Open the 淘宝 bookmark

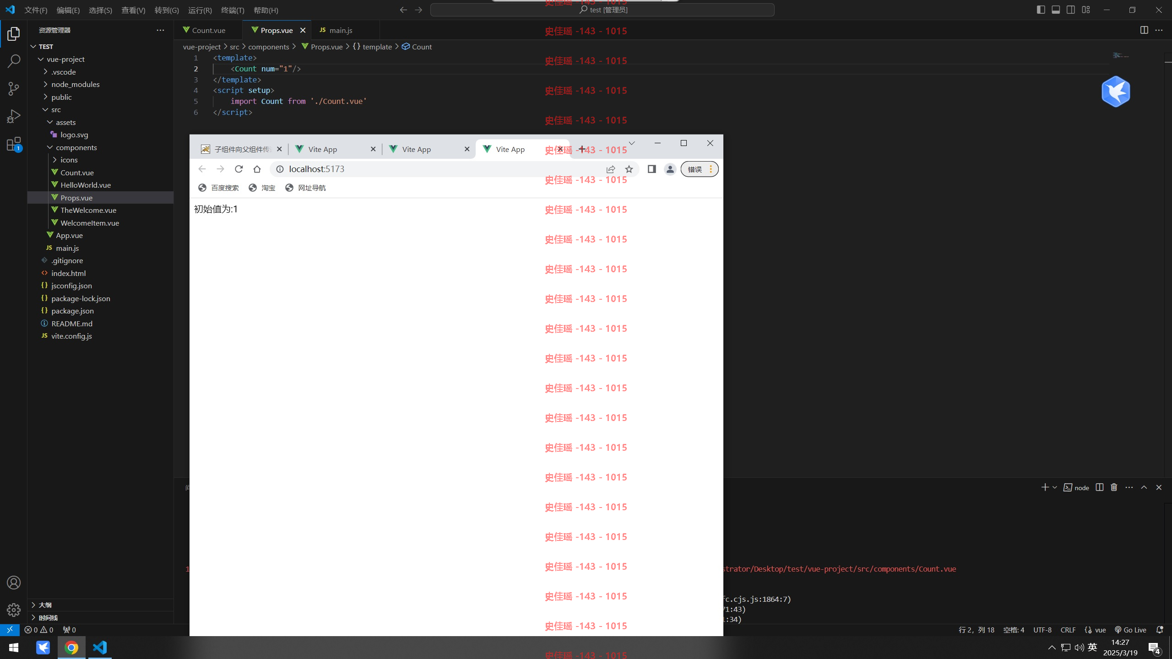262,188
